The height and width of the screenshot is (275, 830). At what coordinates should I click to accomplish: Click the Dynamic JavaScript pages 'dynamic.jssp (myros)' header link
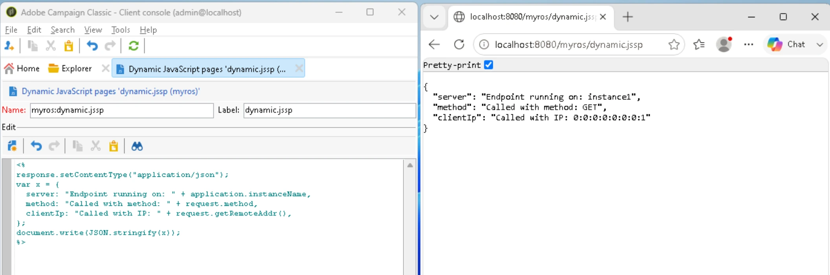click(x=110, y=91)
